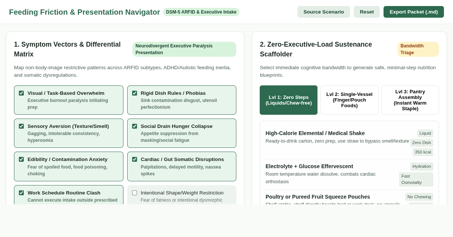Click the Bandwidth Triage badge

[418, 49]
